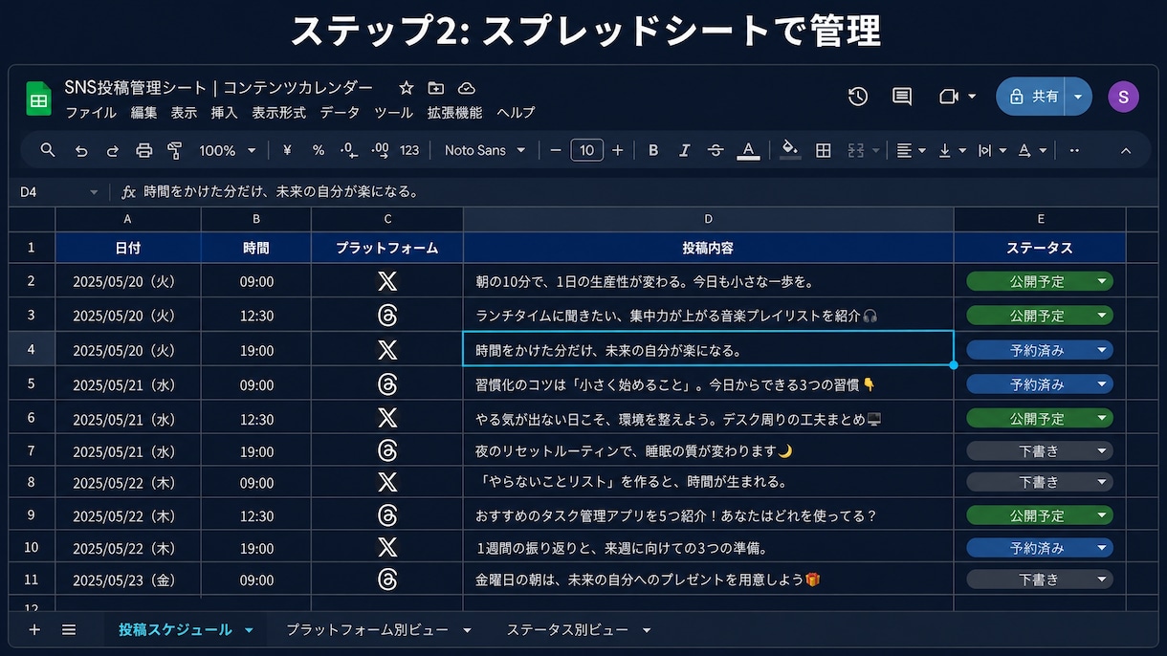Open version history clock icon
The width and height of the screenshot is (1167, 656).
click(858, 97)
